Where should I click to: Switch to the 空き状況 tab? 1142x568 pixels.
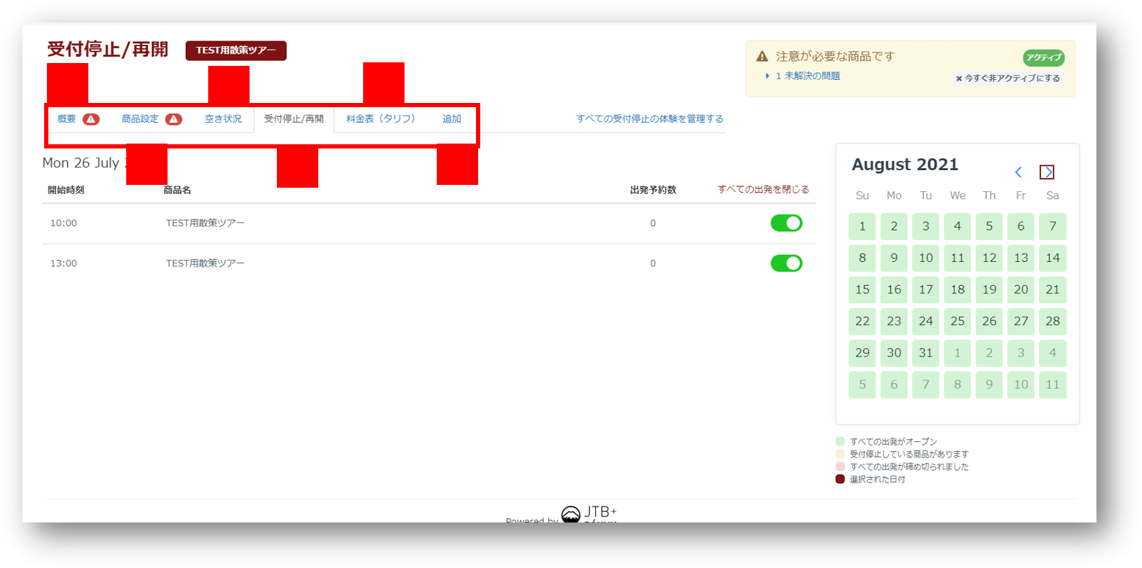223,119
